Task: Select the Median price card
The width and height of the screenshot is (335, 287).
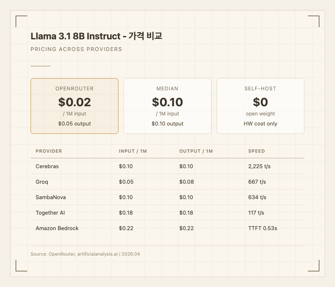Action: [167, 106]
